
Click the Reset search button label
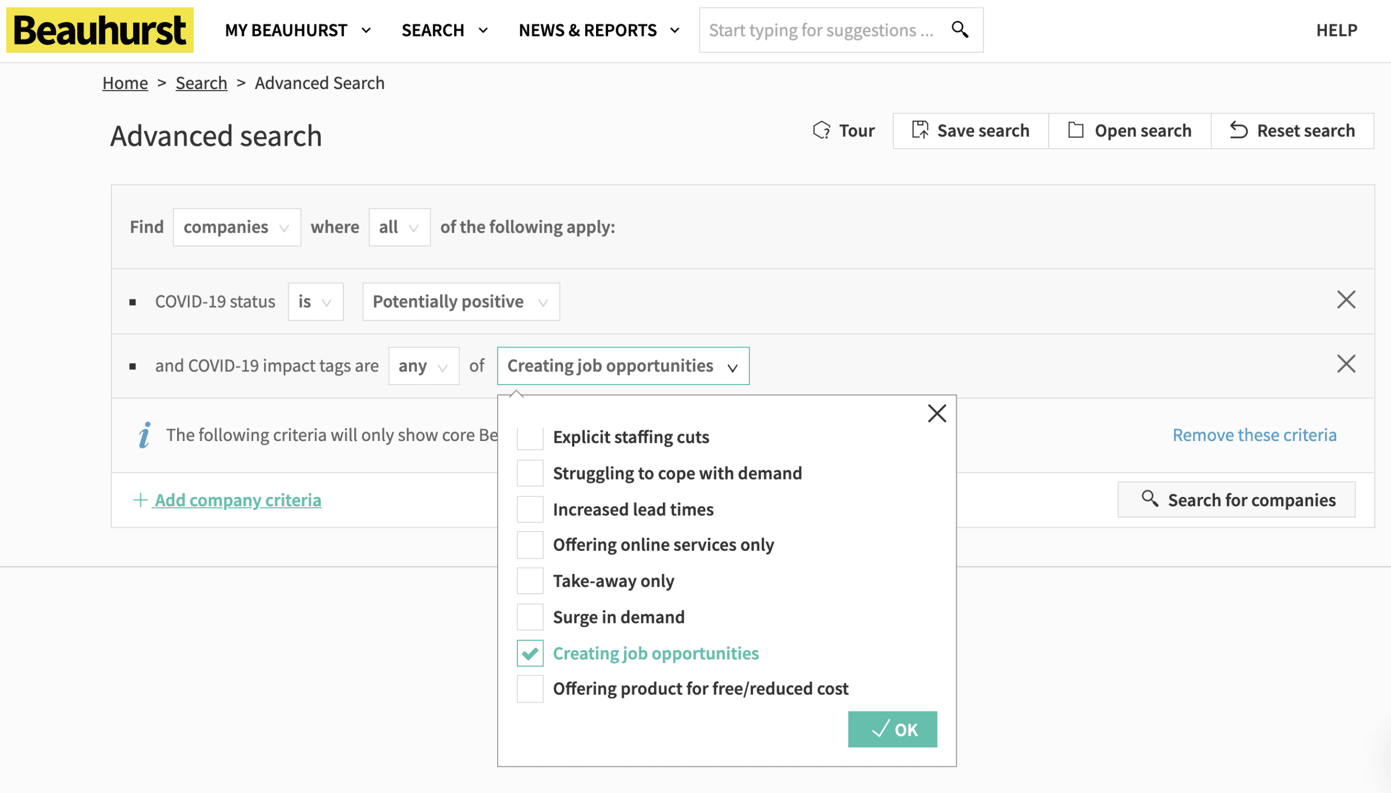pyautogui.click(x=1306, y=131)
